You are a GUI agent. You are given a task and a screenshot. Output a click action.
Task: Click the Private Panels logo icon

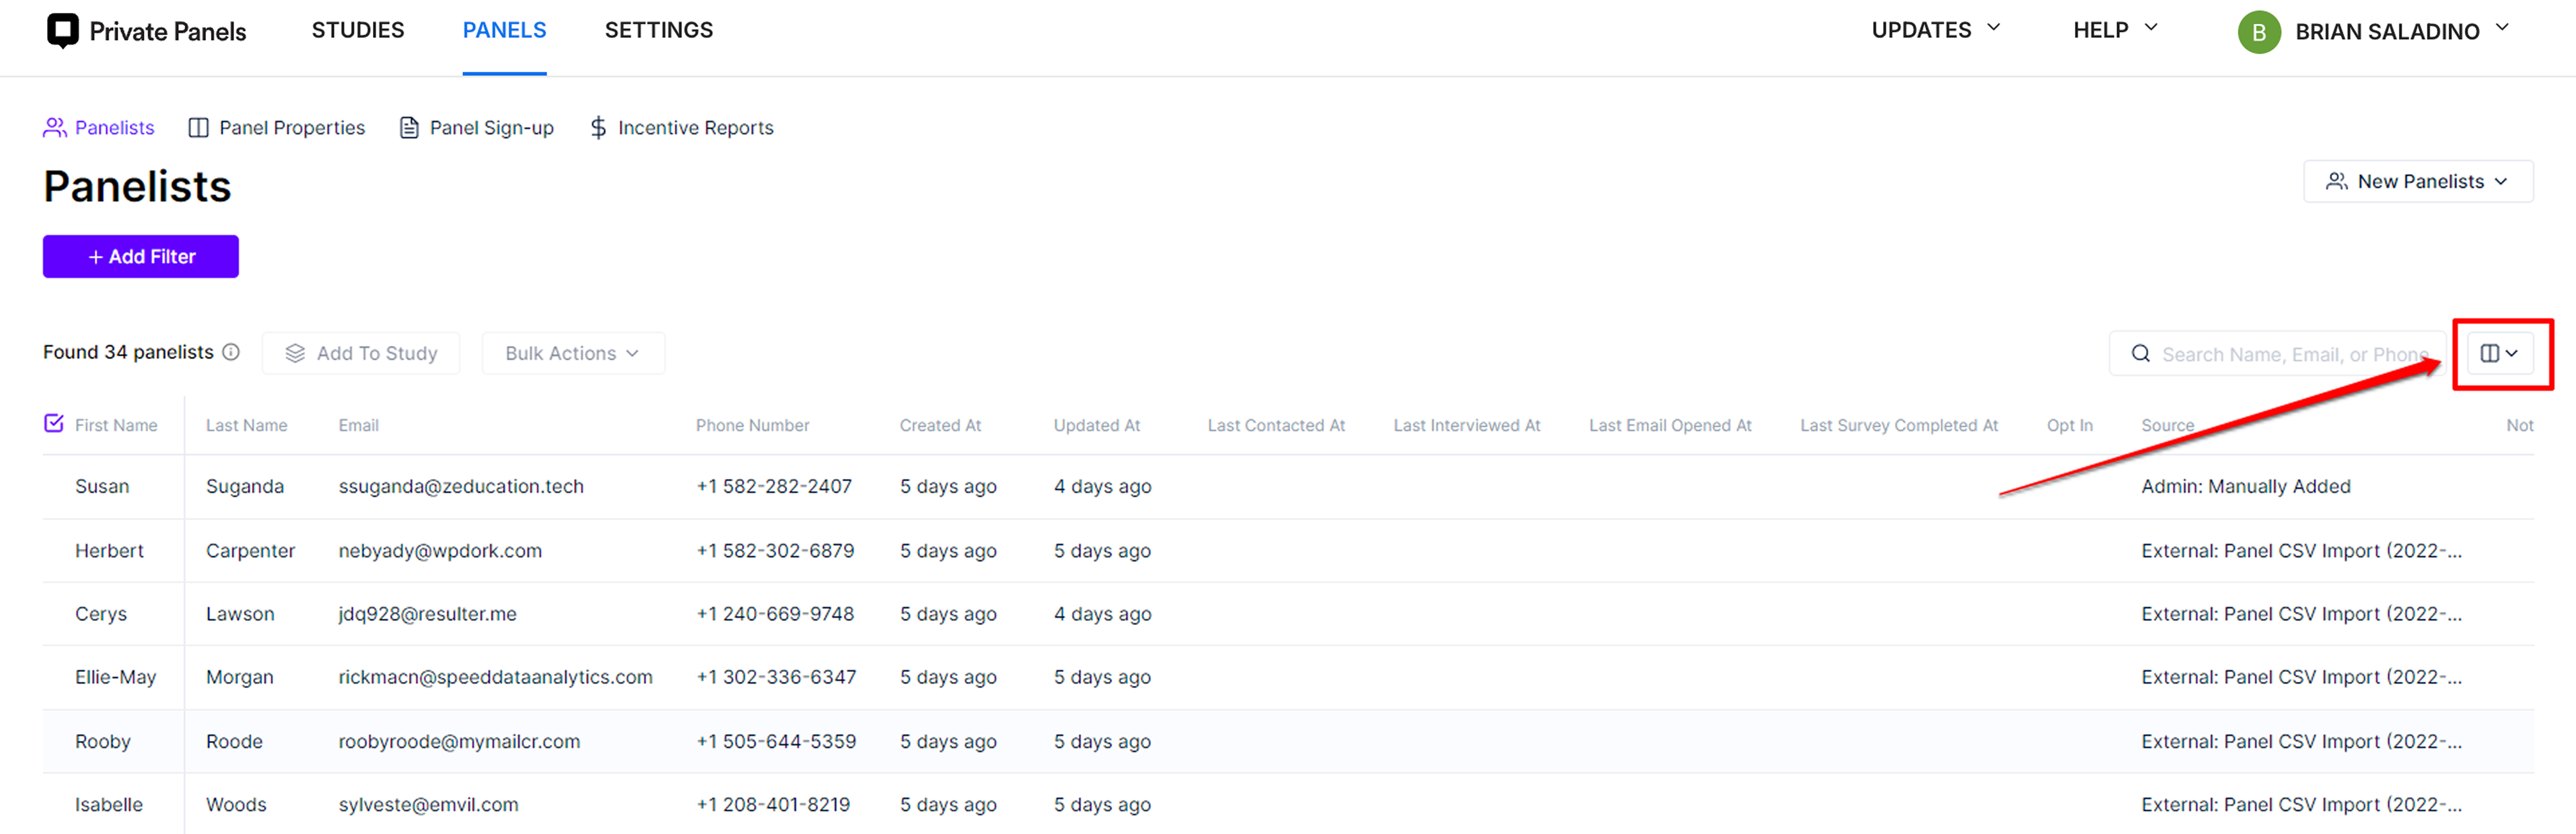pos(63,31)
